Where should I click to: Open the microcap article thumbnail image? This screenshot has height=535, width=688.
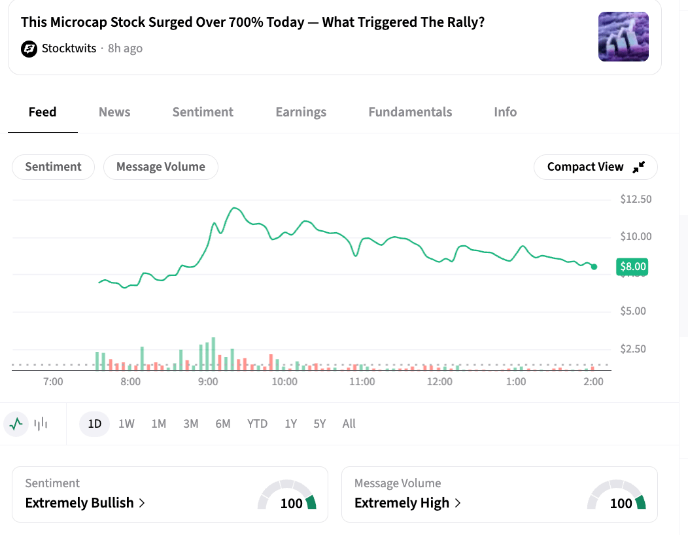click(623, 37)
